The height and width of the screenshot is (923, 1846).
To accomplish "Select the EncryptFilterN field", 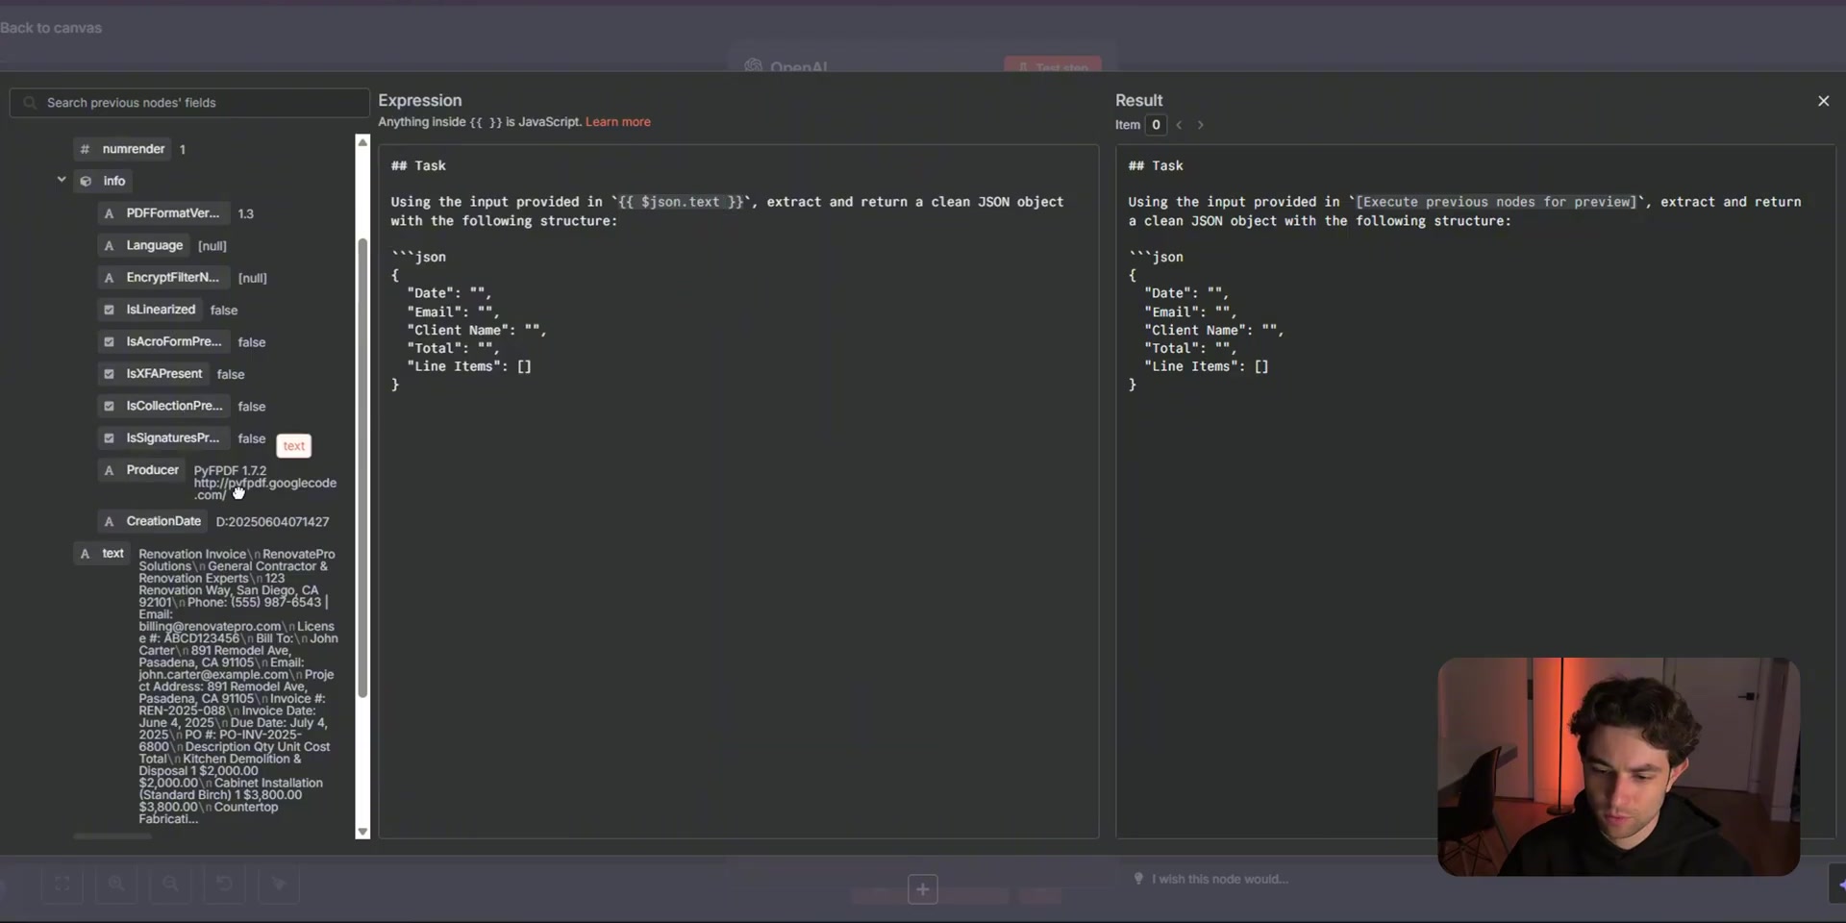I will tap(163, 277).
